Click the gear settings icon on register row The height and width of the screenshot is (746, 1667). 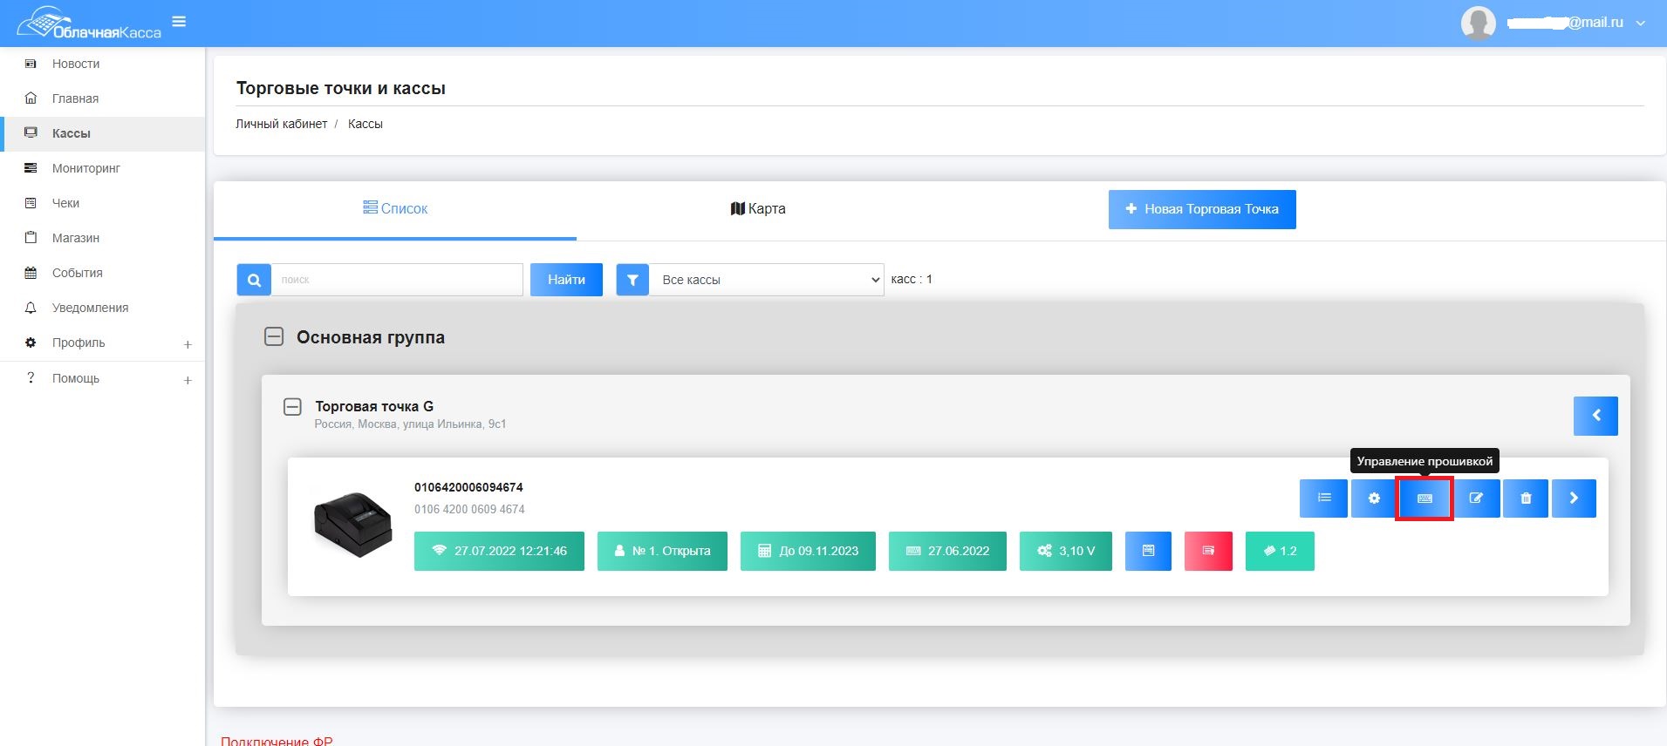1374,498
